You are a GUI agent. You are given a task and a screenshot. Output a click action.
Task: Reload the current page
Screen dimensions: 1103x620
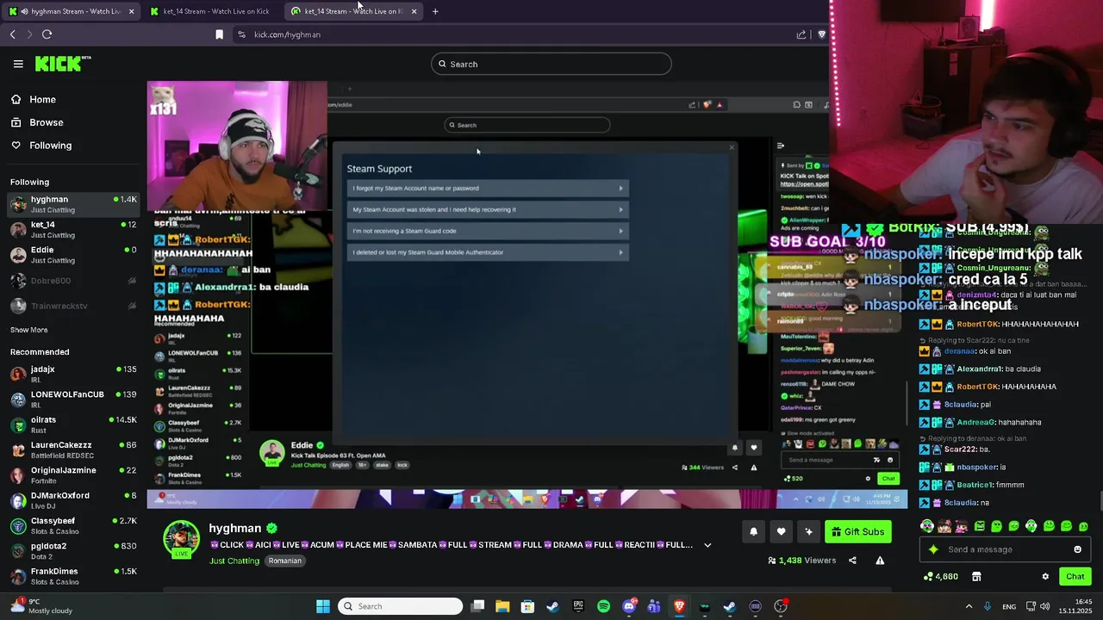(x=47, y=34)
